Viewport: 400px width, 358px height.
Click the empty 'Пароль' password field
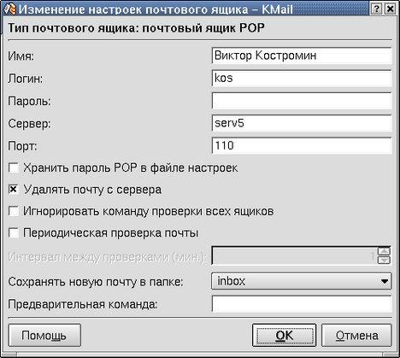coord(302,101)
